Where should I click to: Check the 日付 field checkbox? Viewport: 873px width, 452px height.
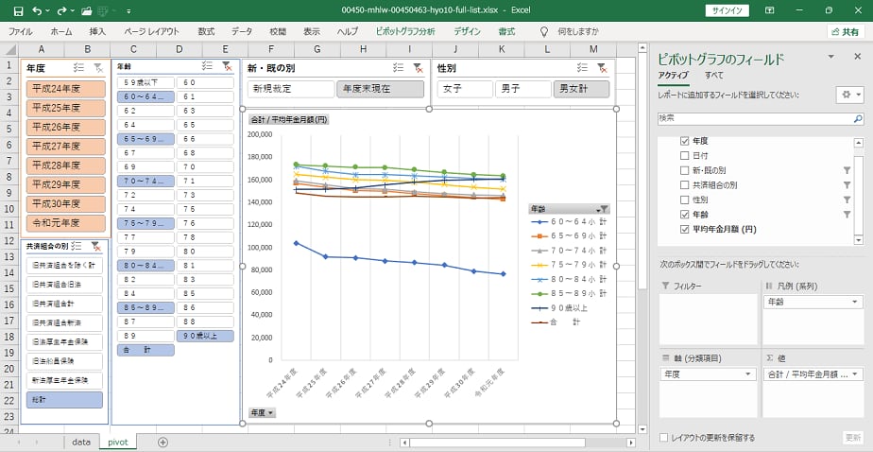[685, 155]
